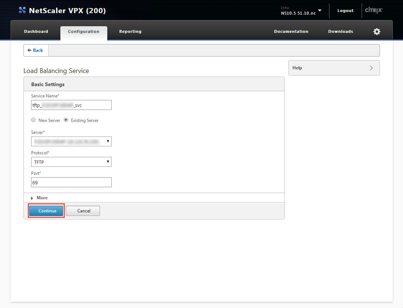Switch to the Dashboard tab
403x308 pixels.
point(36,32)
